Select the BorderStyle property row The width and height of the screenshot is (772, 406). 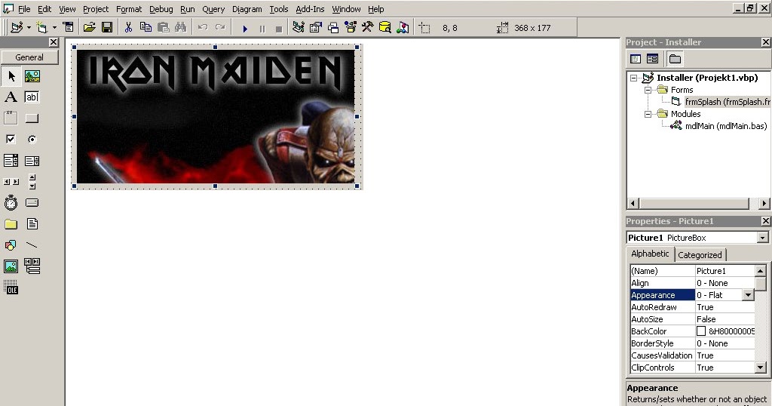tap(692, 343)
